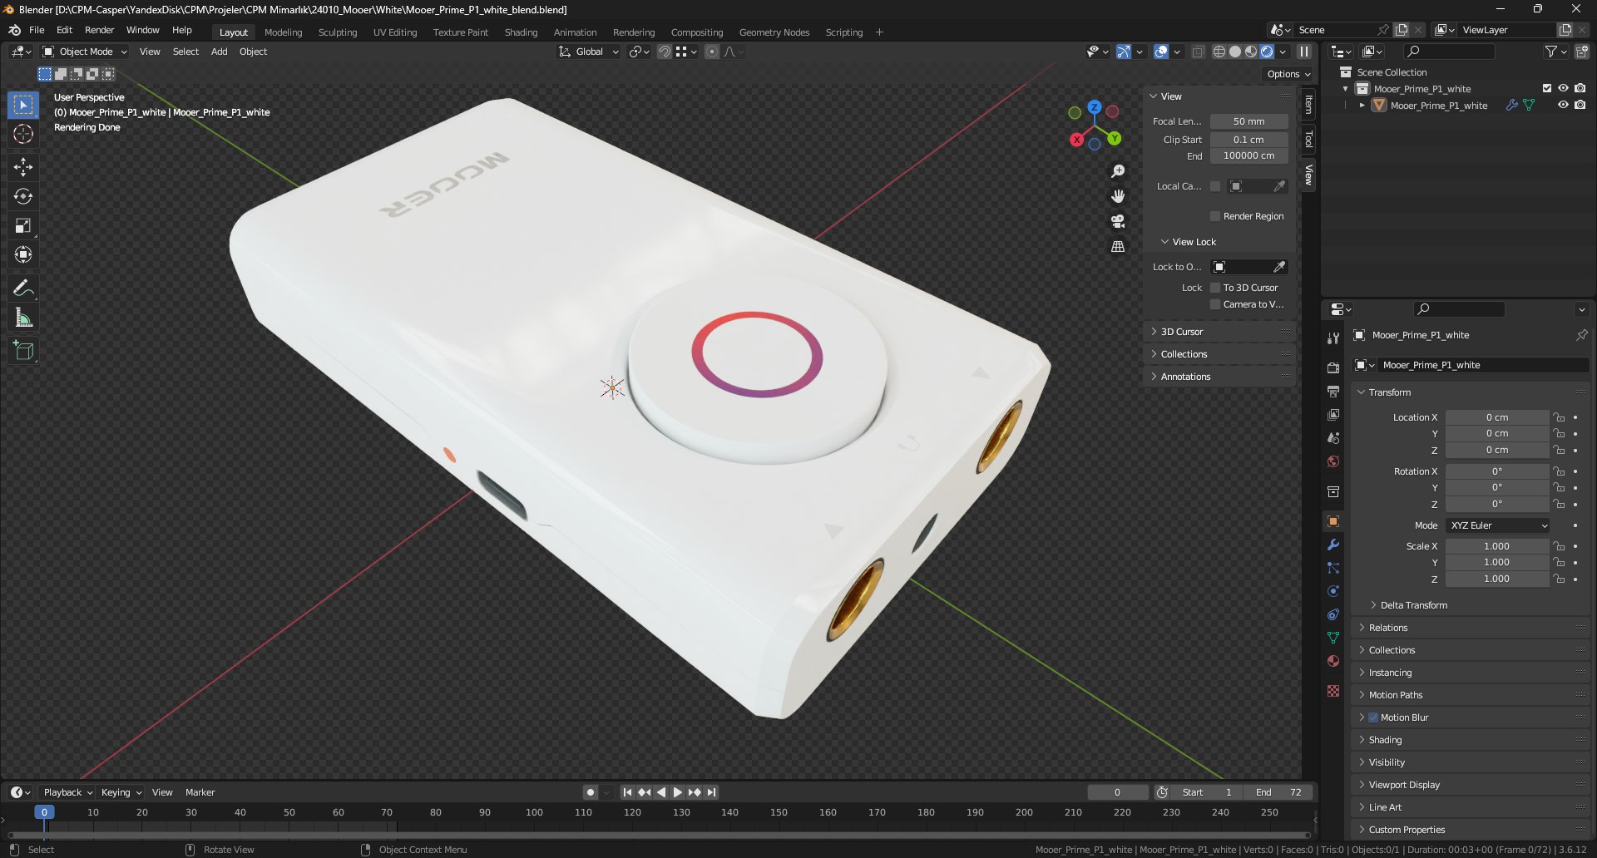Open the Tool properties tab icon

tap(1333, 338)
